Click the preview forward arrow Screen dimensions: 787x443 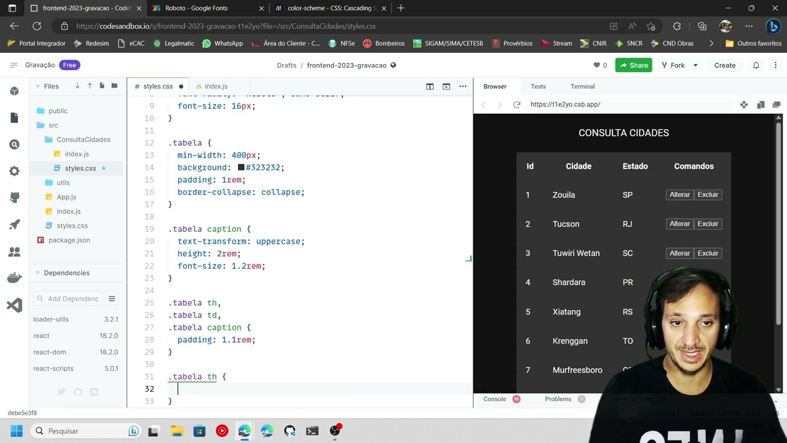click(x=499, y=105)
